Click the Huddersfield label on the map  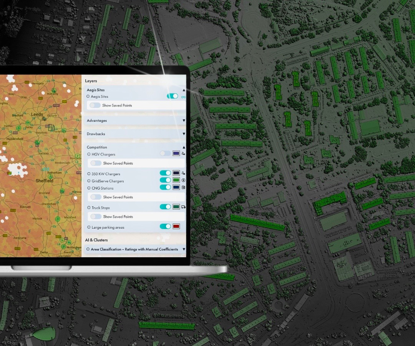pyautogui.click(x=15, y=139)
